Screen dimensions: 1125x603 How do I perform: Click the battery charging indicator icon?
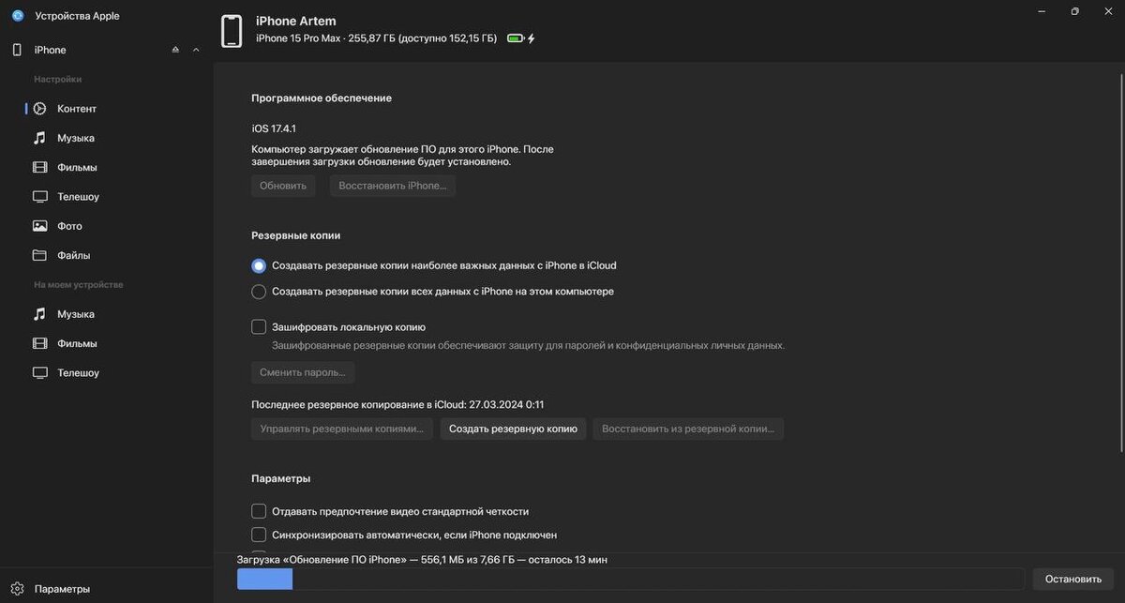click(x=520, y=38)
